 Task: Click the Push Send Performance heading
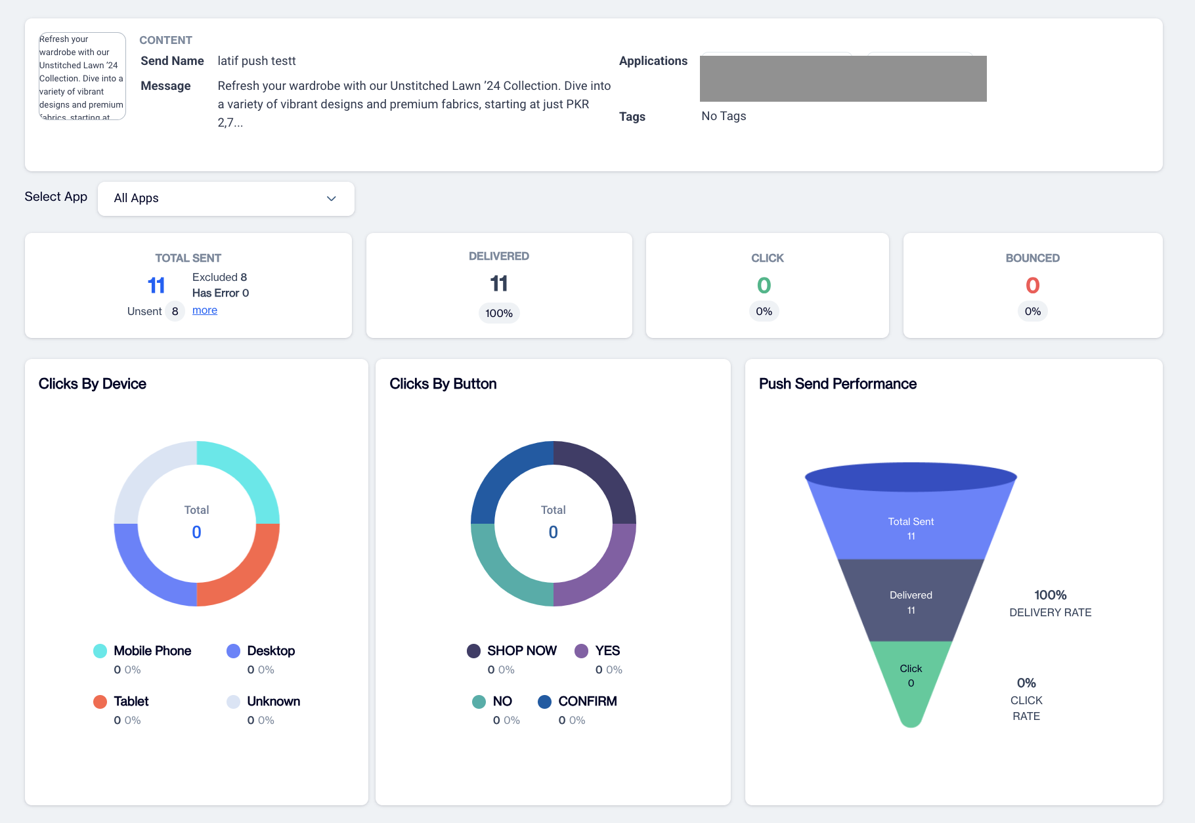point(838,384)
